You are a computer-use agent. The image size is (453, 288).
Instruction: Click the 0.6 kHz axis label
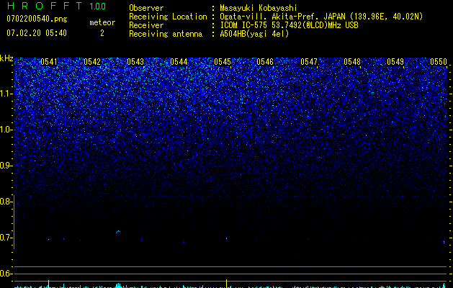pyautogui.click(x=6, y=274)
